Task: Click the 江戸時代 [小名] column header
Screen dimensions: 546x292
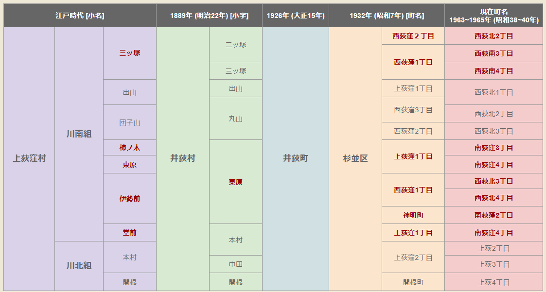Action: [x=80, y=16]
